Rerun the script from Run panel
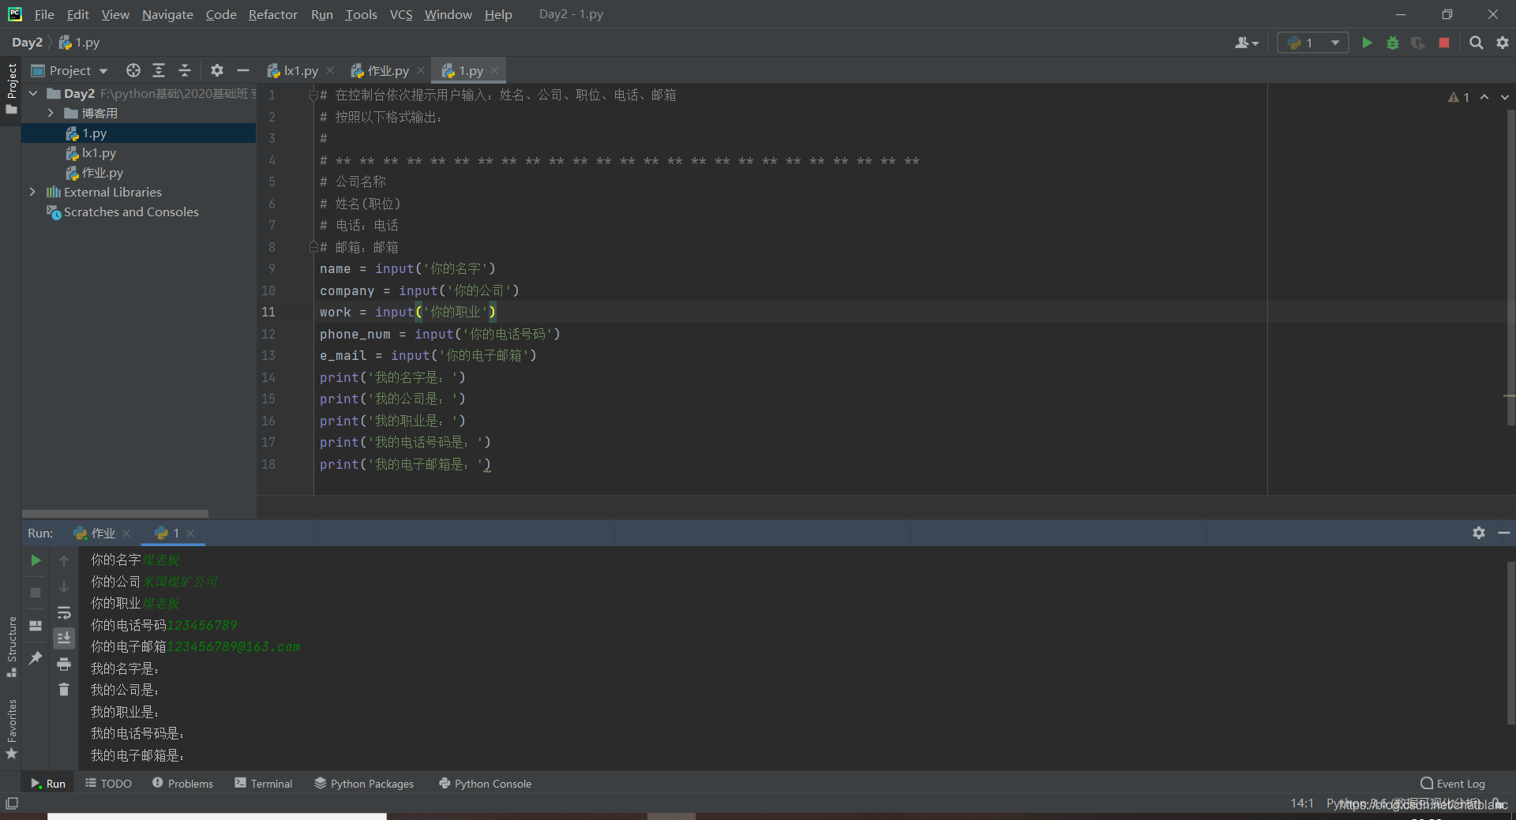This screenshot has width=1516, height=820. pos(36,560)
